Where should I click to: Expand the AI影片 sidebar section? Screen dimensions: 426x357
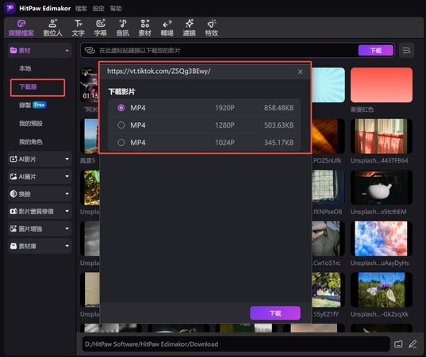click(x=40, y=159)
